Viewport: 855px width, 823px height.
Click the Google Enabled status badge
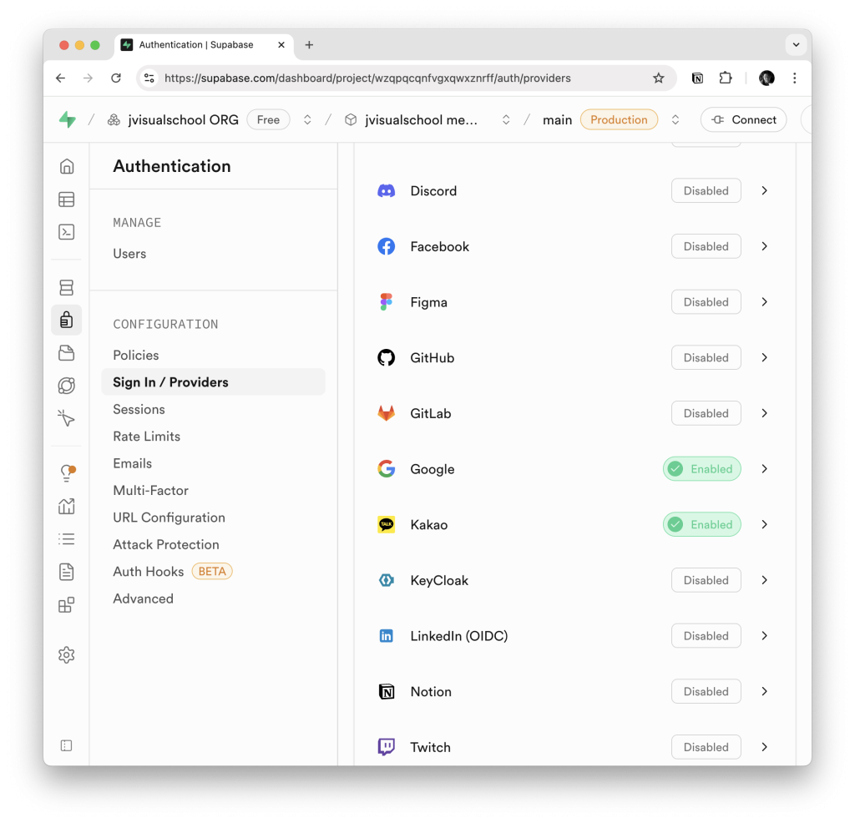[701, 469]
